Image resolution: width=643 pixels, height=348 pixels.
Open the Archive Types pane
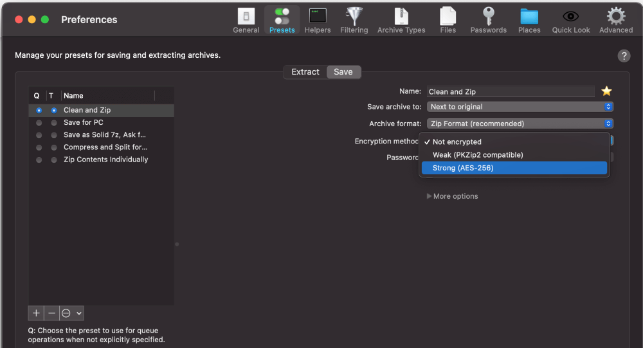coord(401,20)
